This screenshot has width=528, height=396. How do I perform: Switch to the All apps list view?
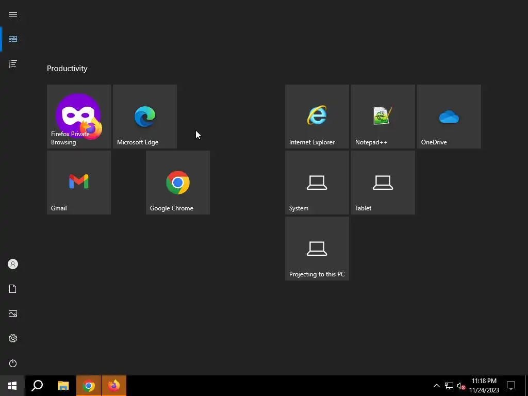point(13,63)
